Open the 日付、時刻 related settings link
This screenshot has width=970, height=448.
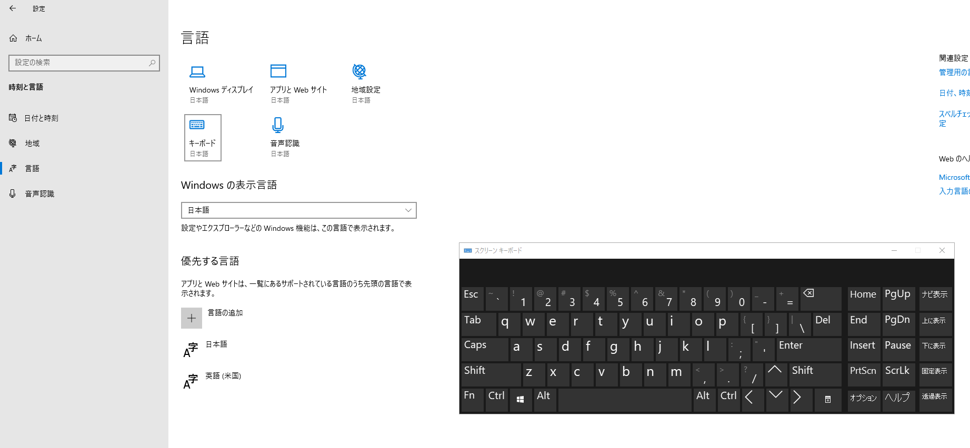tap(954, 93)
